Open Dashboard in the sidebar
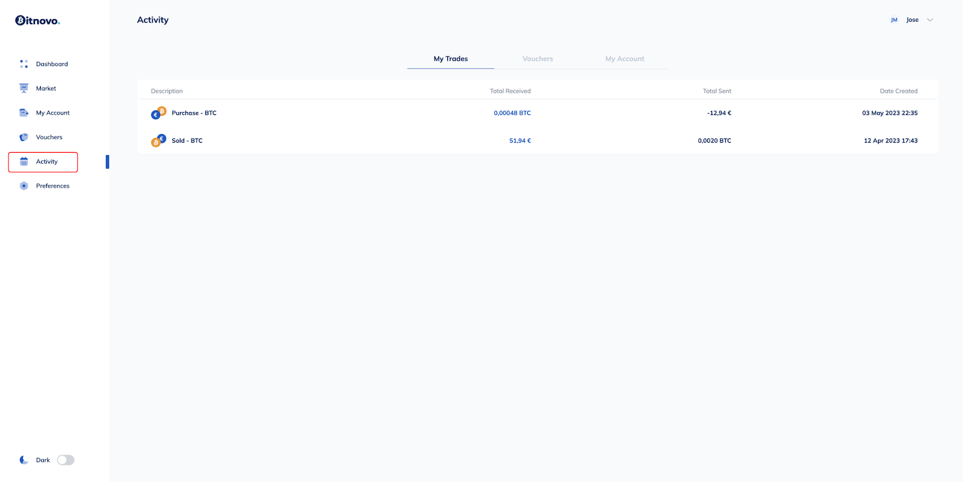The height and width of the screenshot is (482, 963). 52,64
